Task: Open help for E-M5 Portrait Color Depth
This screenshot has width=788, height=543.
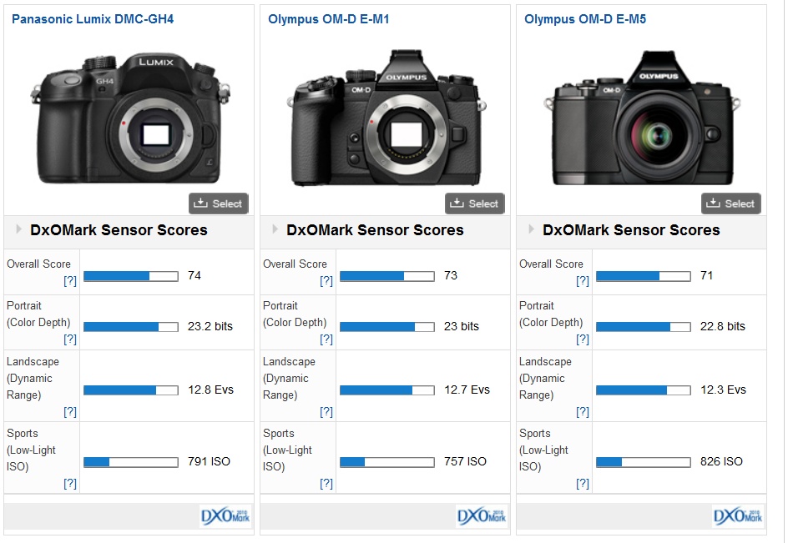Action: point(583,339)
